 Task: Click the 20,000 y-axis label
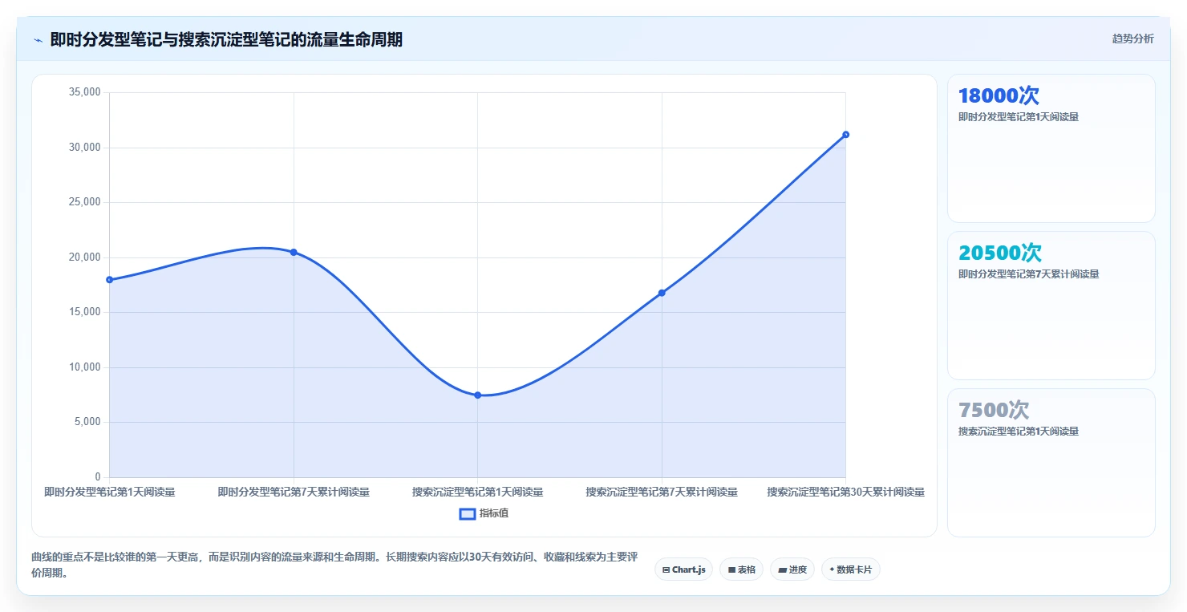[x=84, y=257]
